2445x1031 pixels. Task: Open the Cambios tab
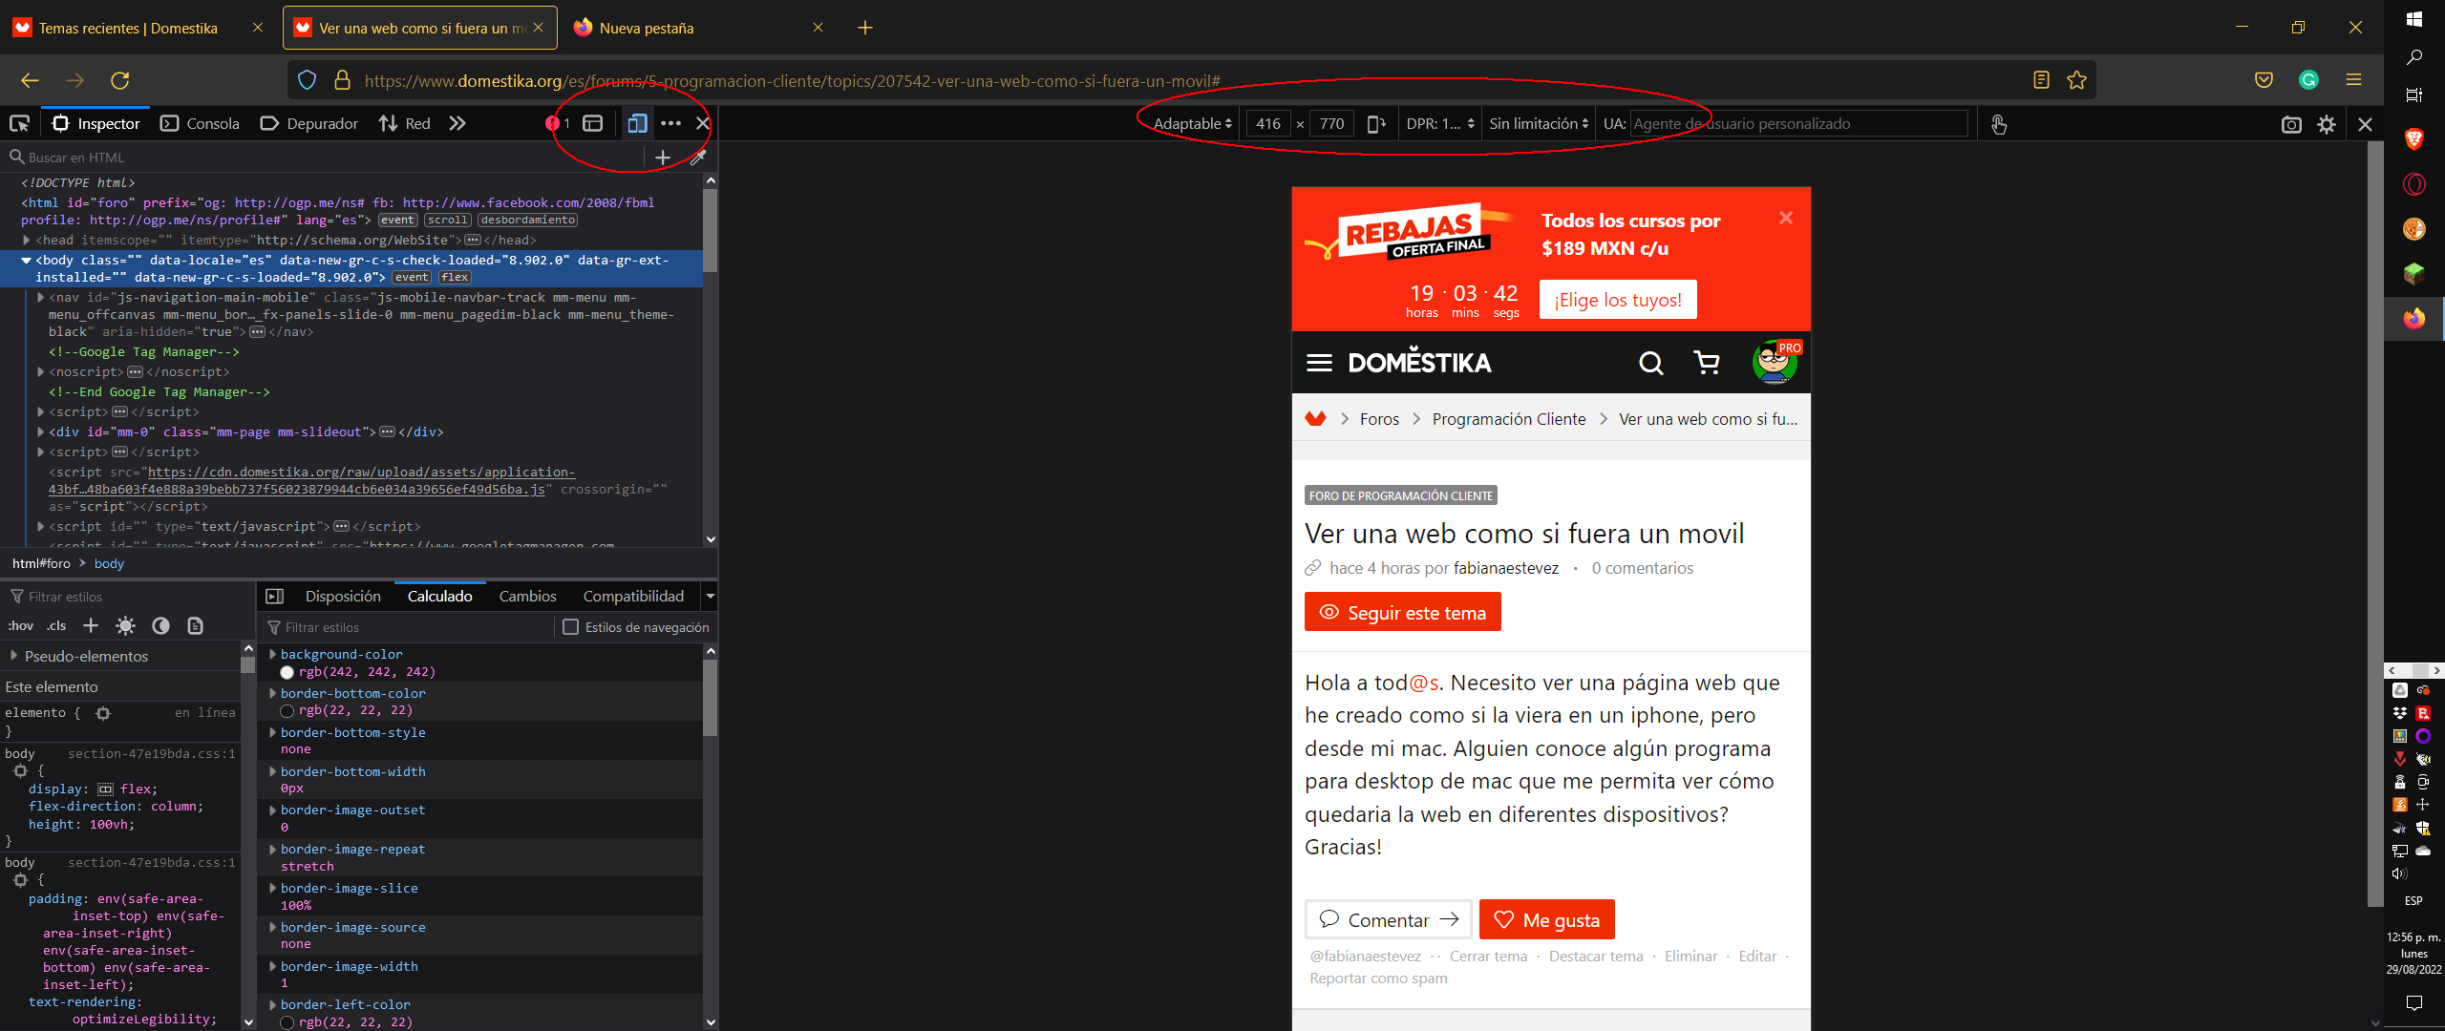click(527, 596)
